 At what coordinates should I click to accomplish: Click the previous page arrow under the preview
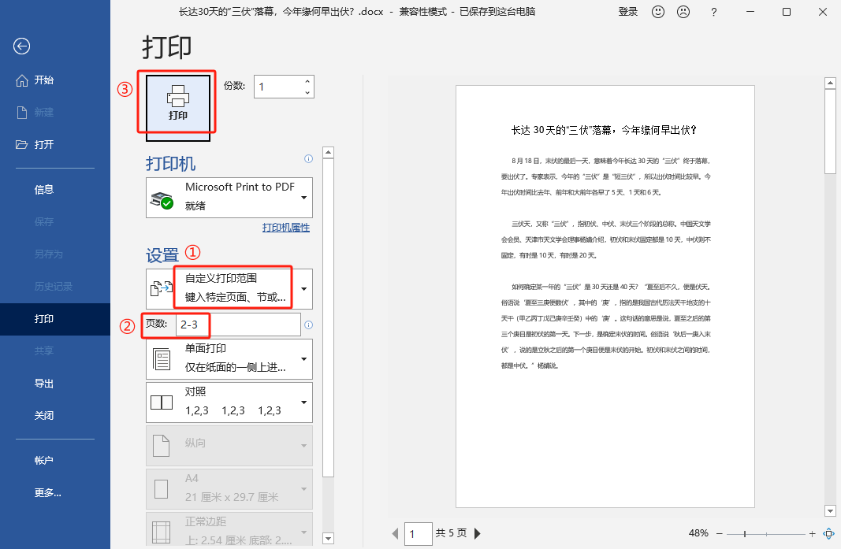[395, 533]
